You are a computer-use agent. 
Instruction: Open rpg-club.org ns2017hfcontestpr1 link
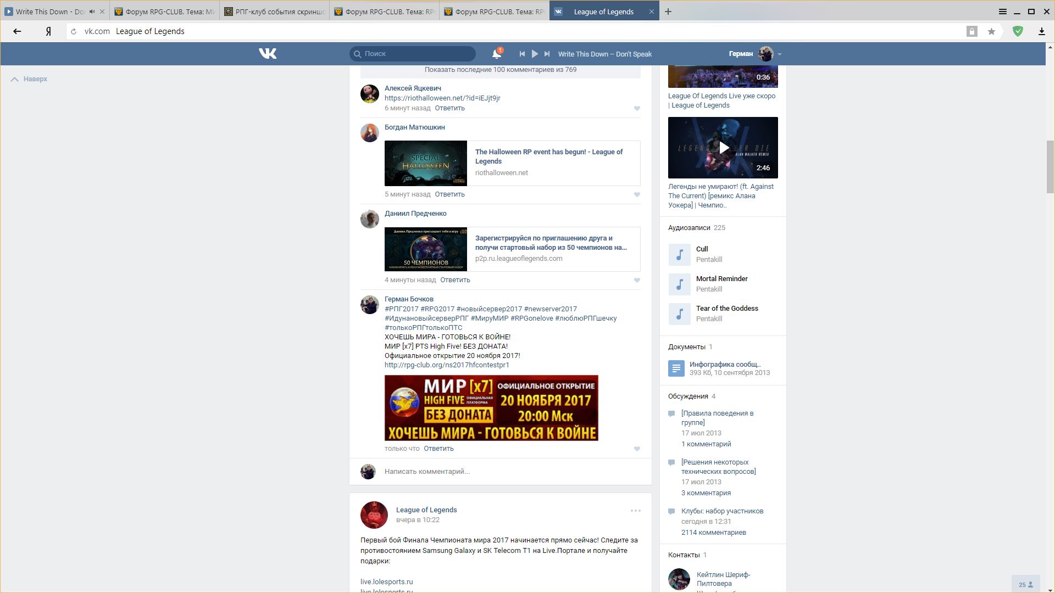[447, 365]
